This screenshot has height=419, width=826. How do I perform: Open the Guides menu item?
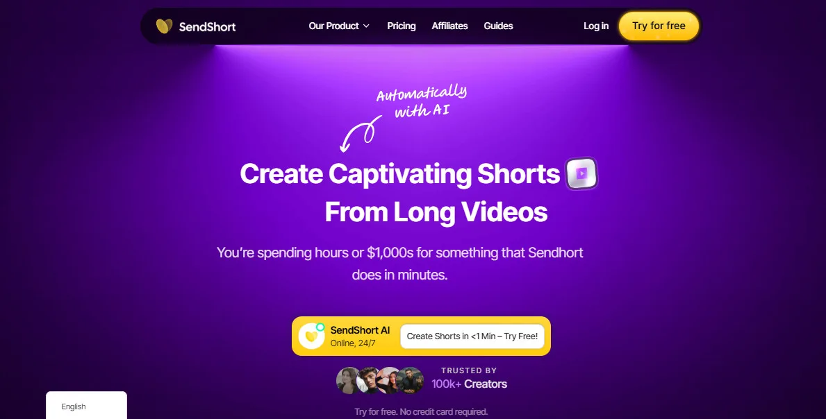[498, 26]
